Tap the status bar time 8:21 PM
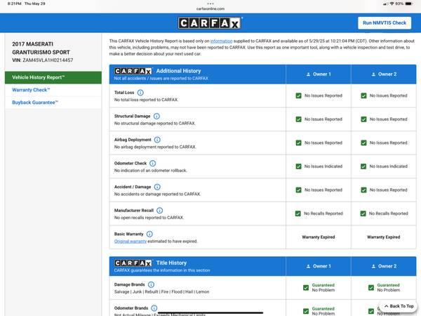The image size is (421, 316). pyautogui.click(x=15, y=4)
